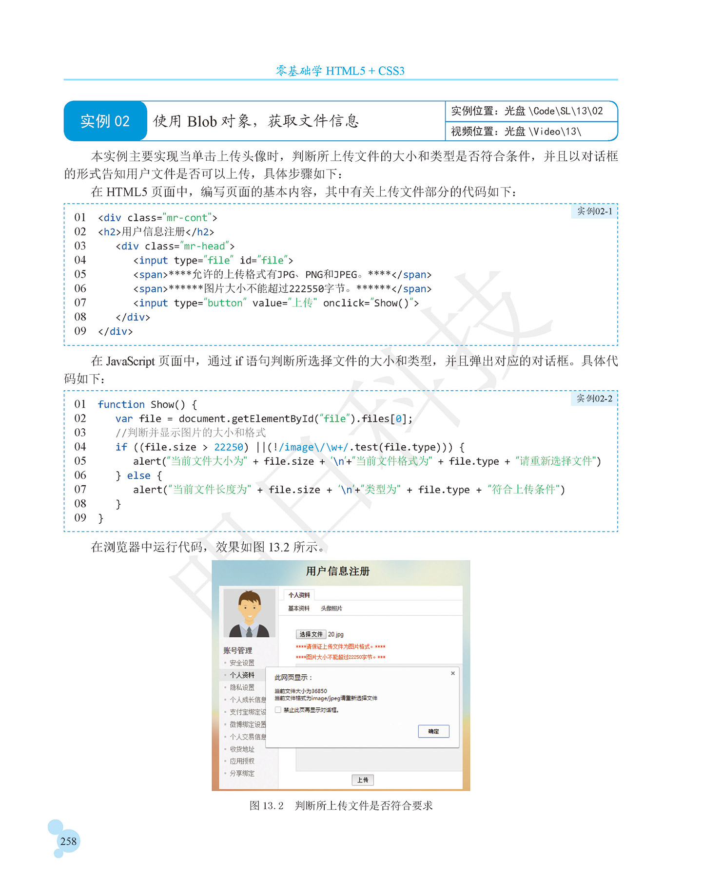The height and width of the screenshot is (893, 702).
Task: Click the 选择文件 file chooser button
Action: coord(311,634)
